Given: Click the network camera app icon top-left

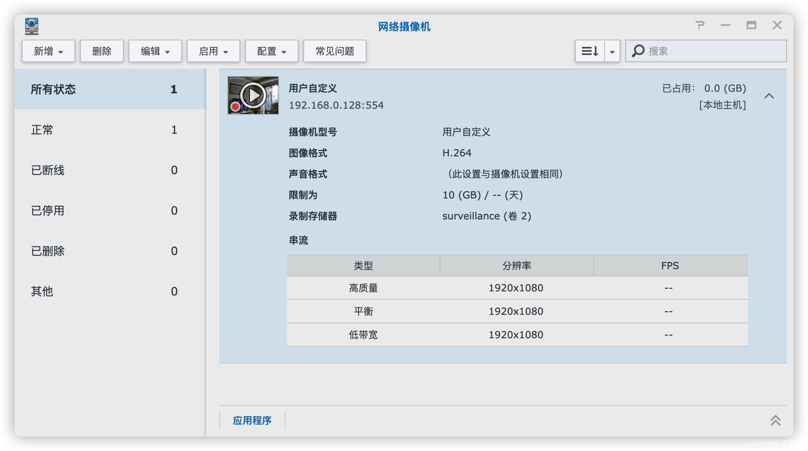Looking at the screenshot, I should click(31, 27).
